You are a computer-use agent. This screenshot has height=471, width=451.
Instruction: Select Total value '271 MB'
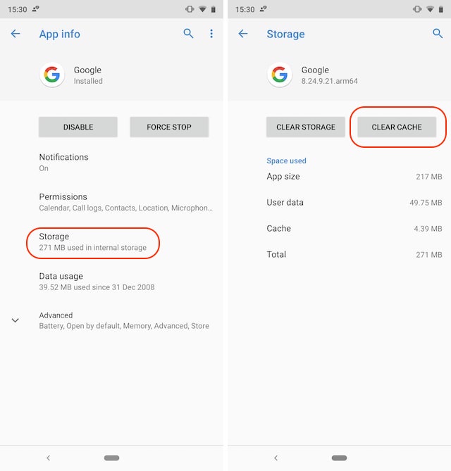click(429, 255)
